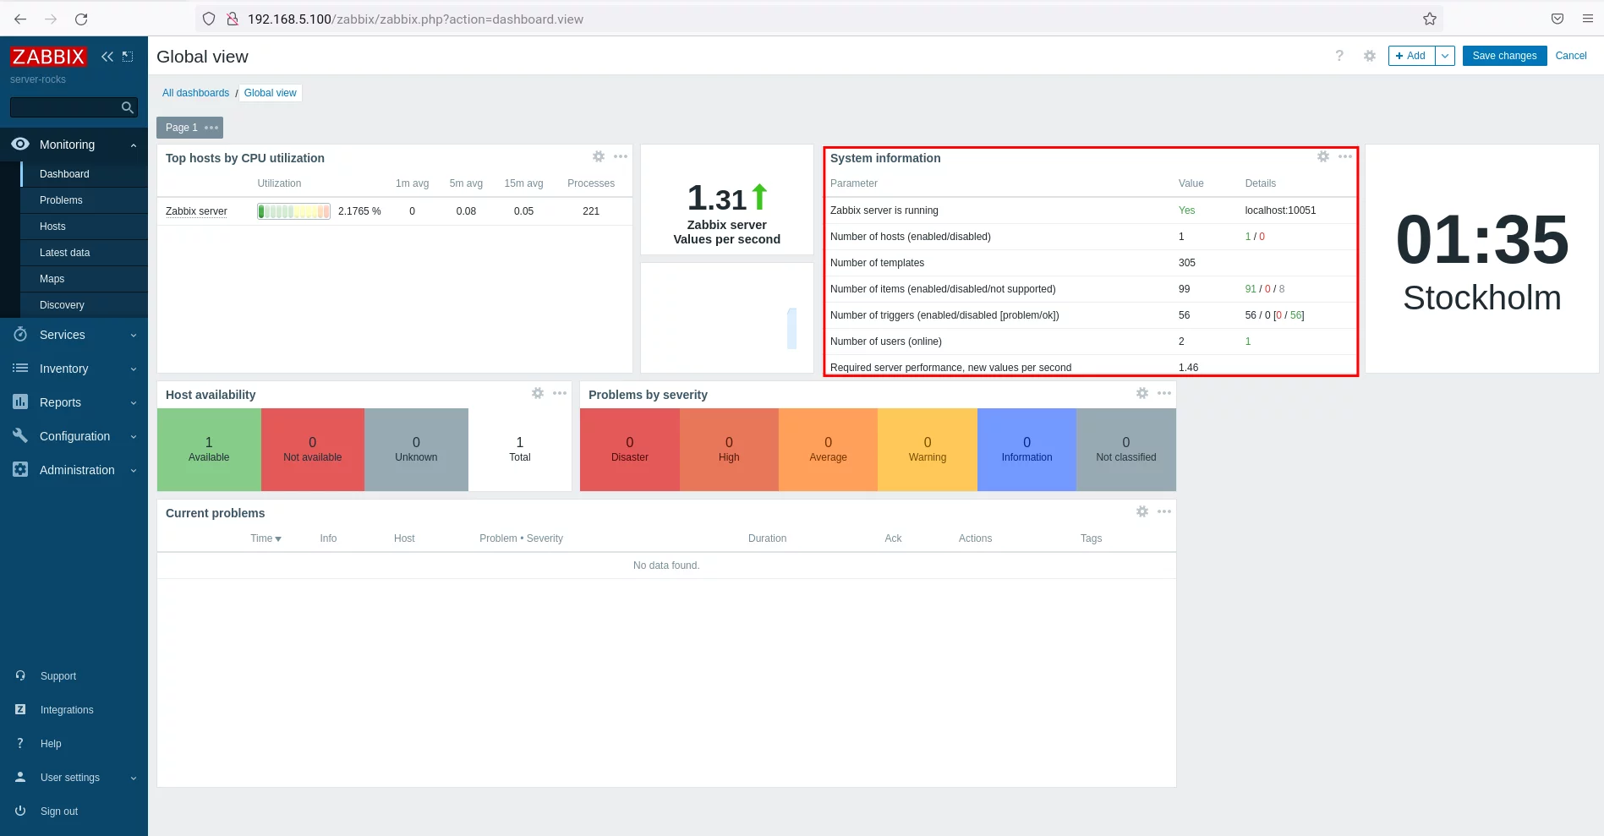Open Page 1 tab options dots
Screen dimensions: 1604x836
(211, 128)
